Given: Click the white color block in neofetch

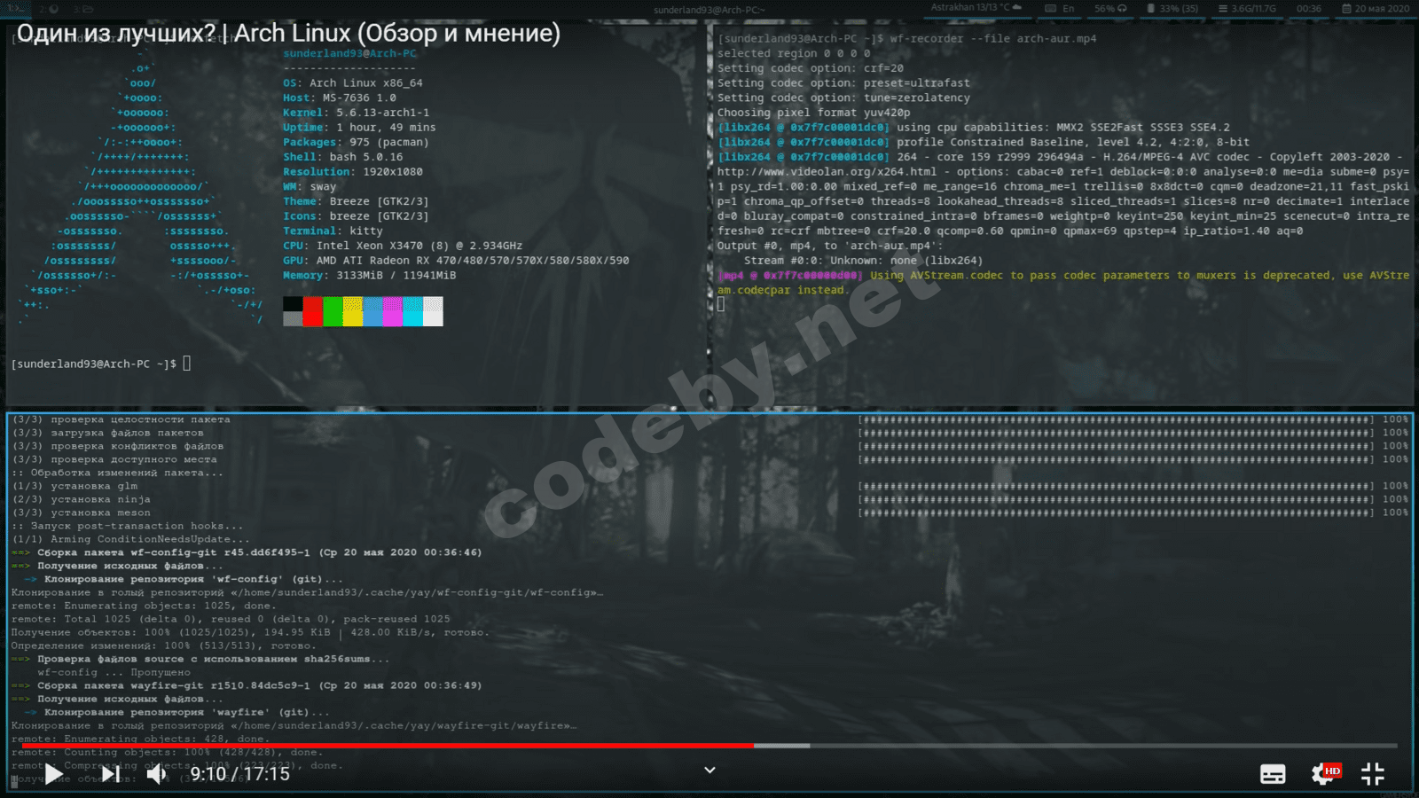Looking at the screenshot, I should coord(433,311).
